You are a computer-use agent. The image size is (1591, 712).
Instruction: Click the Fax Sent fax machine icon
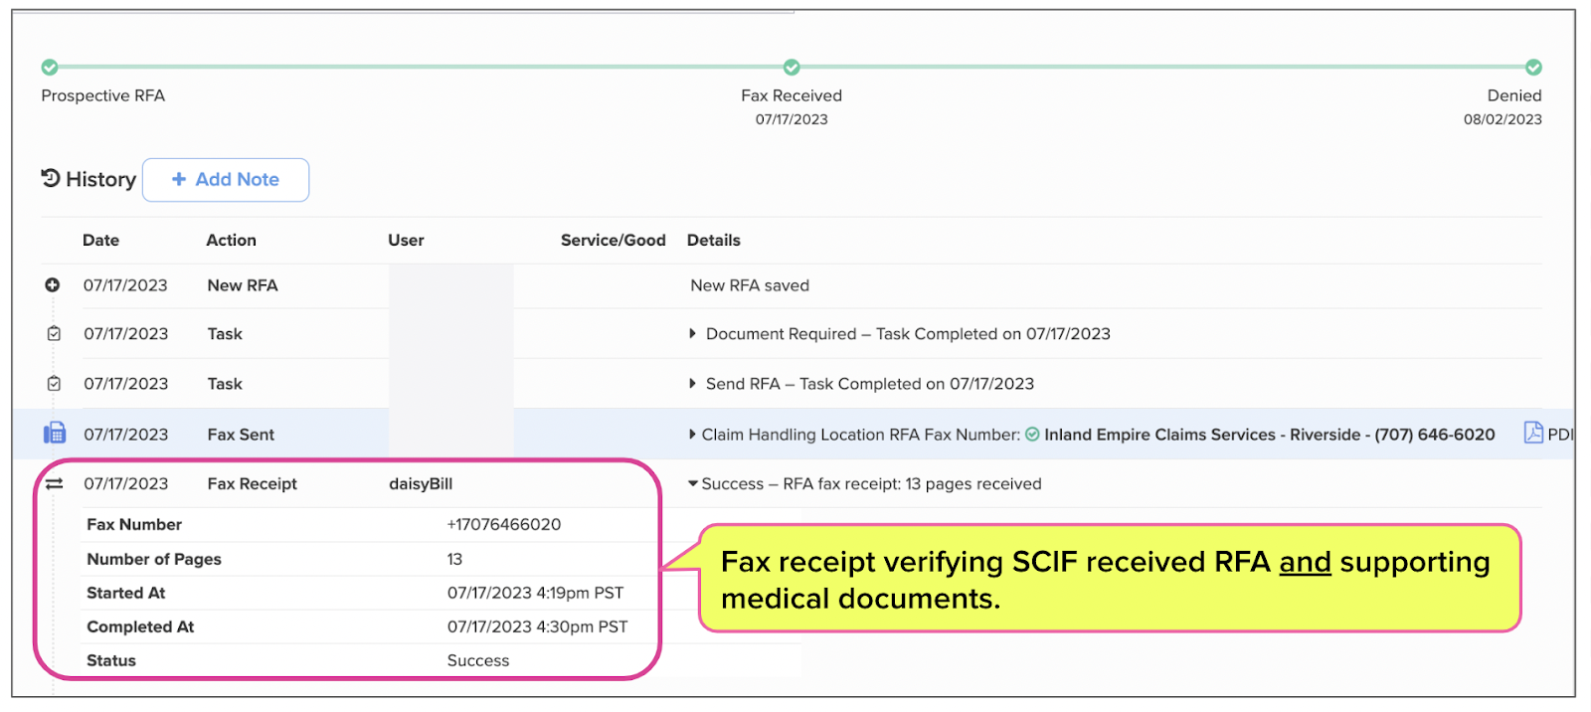pos(54,434)
